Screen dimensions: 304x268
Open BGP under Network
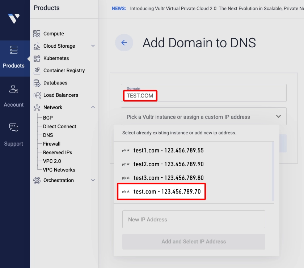point(48,118)
